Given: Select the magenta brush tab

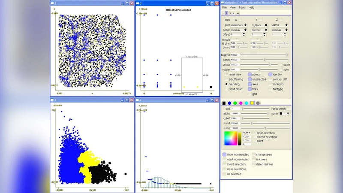Looking at the screenshot, I should click(241, 103).
